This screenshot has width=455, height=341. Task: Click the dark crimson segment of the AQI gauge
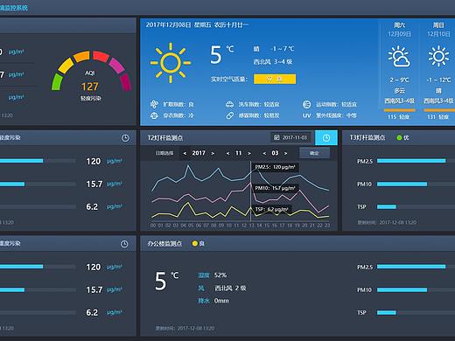click(x=126, y=82)
